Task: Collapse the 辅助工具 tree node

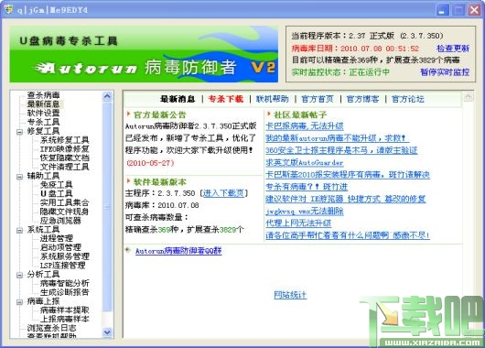Action: pos(19,177)
